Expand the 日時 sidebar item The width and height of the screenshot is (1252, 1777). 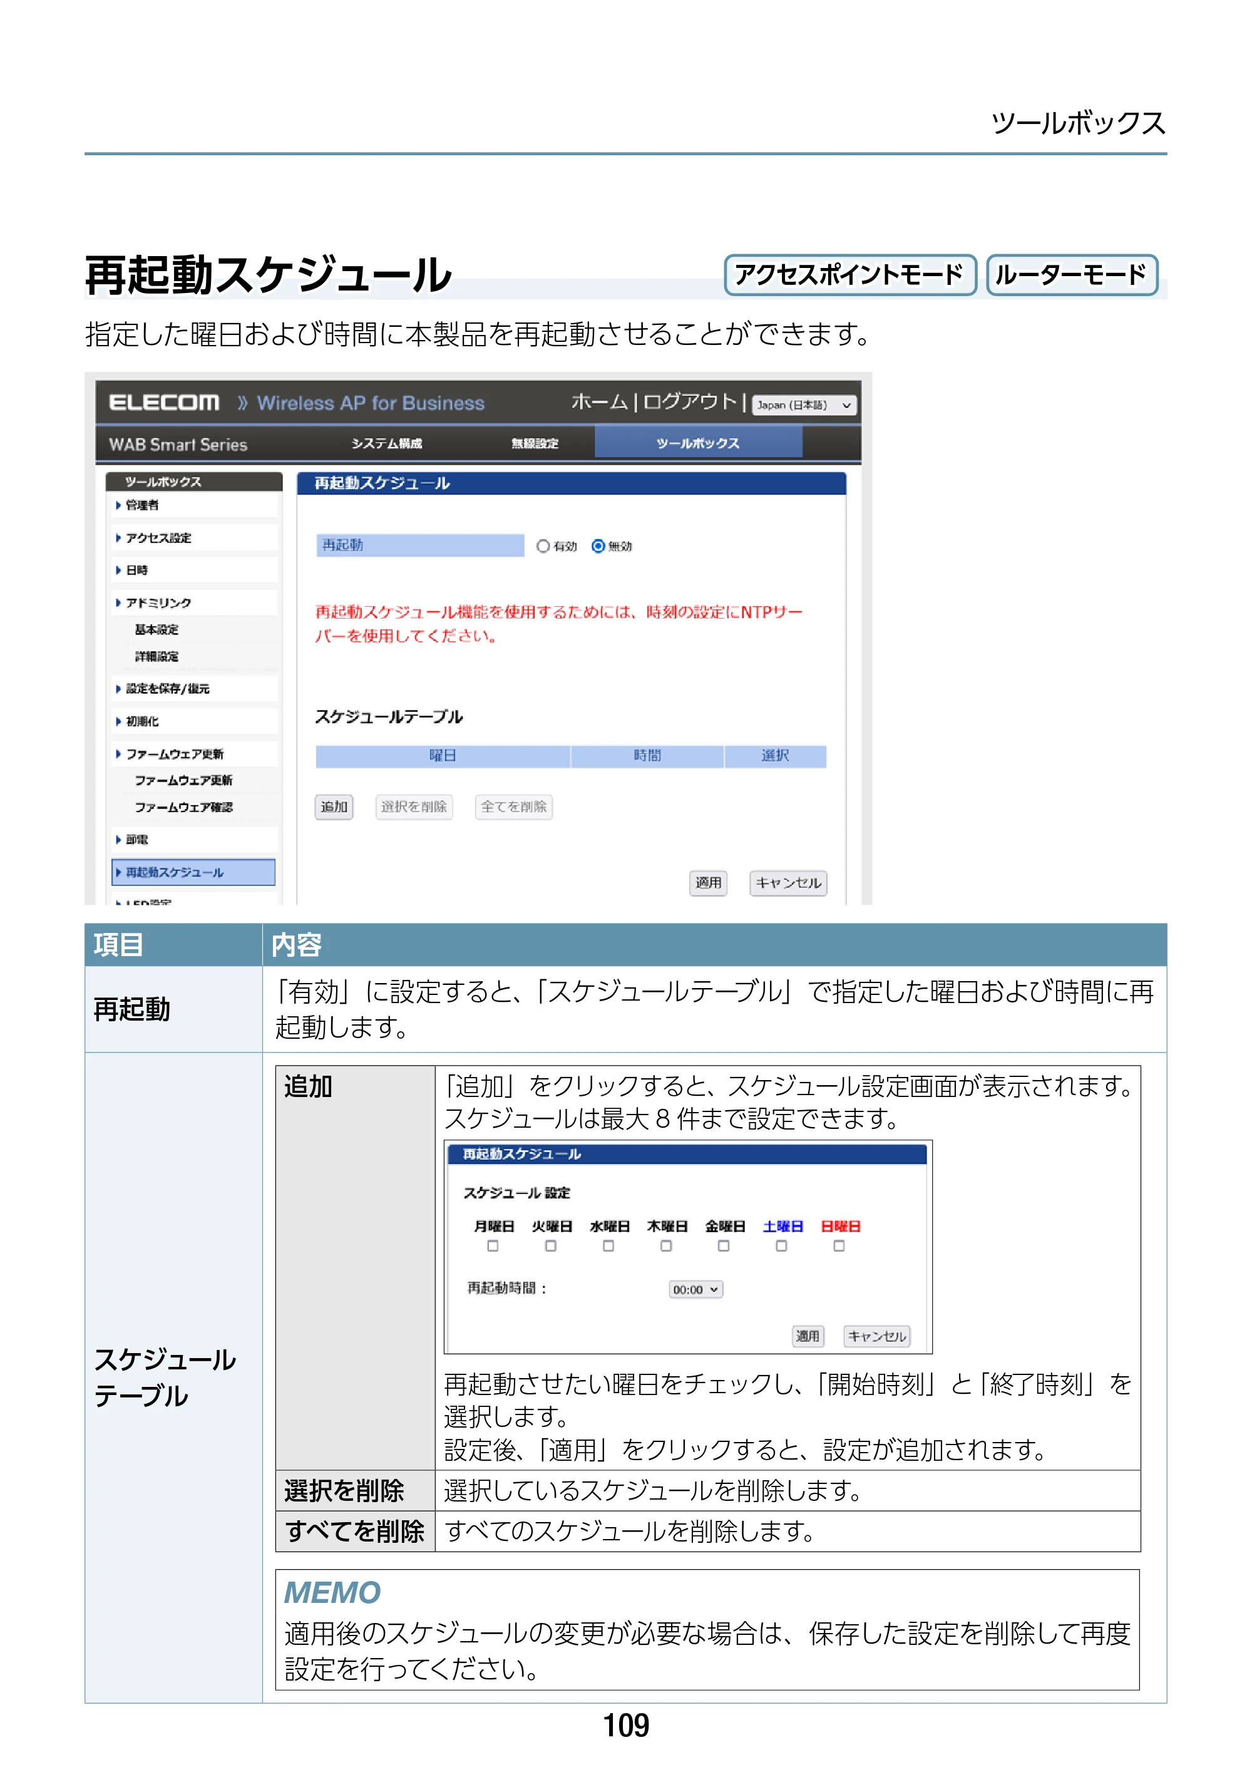coord(193,570)
